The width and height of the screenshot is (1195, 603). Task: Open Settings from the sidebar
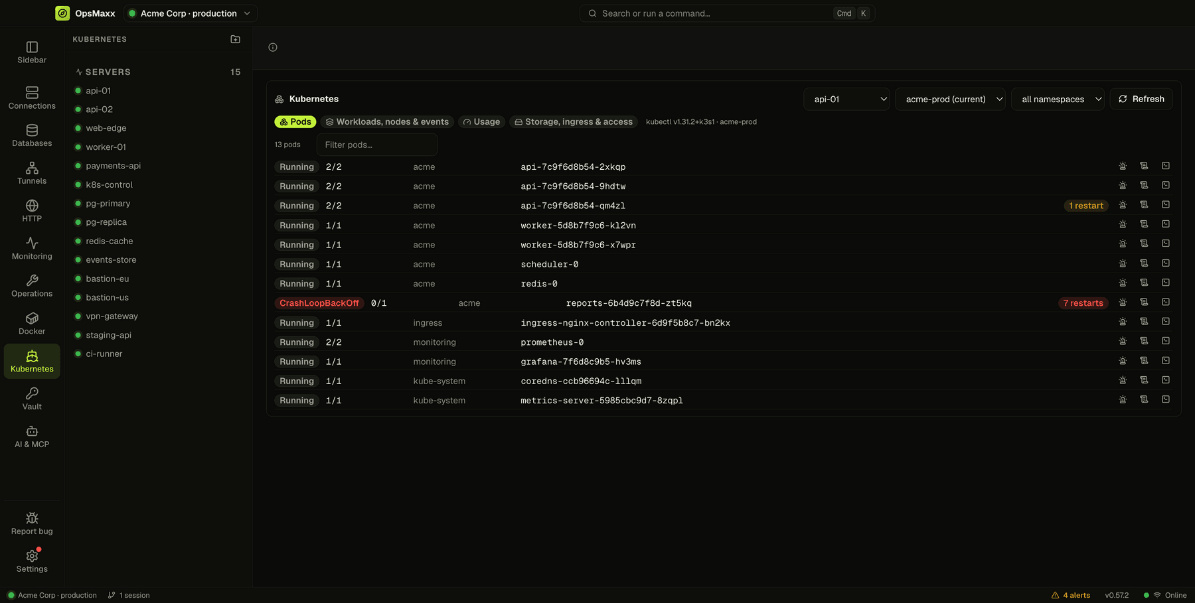click(32, 561)
